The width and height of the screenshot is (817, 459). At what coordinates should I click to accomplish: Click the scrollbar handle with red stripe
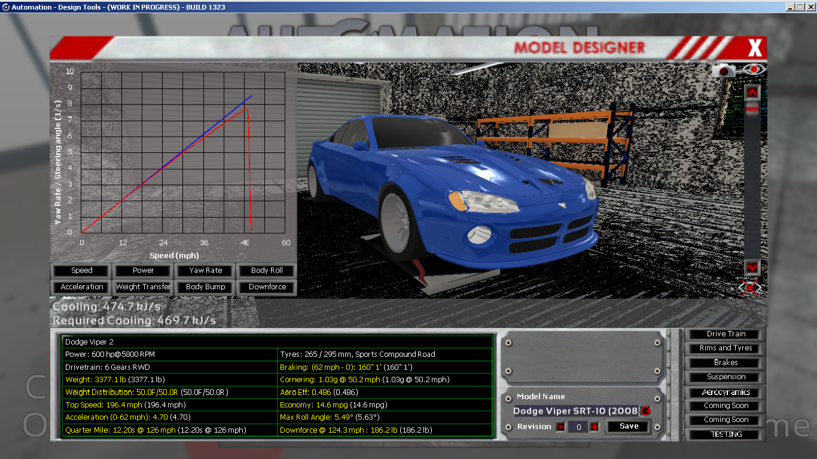point(752,108)
